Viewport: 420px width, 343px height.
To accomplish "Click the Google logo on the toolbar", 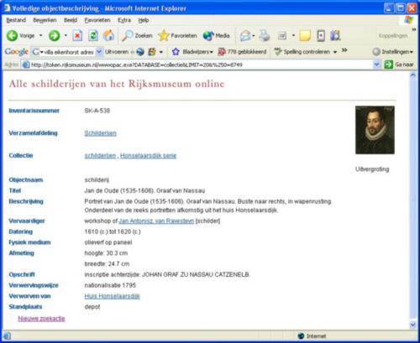I will click(17, 52).
